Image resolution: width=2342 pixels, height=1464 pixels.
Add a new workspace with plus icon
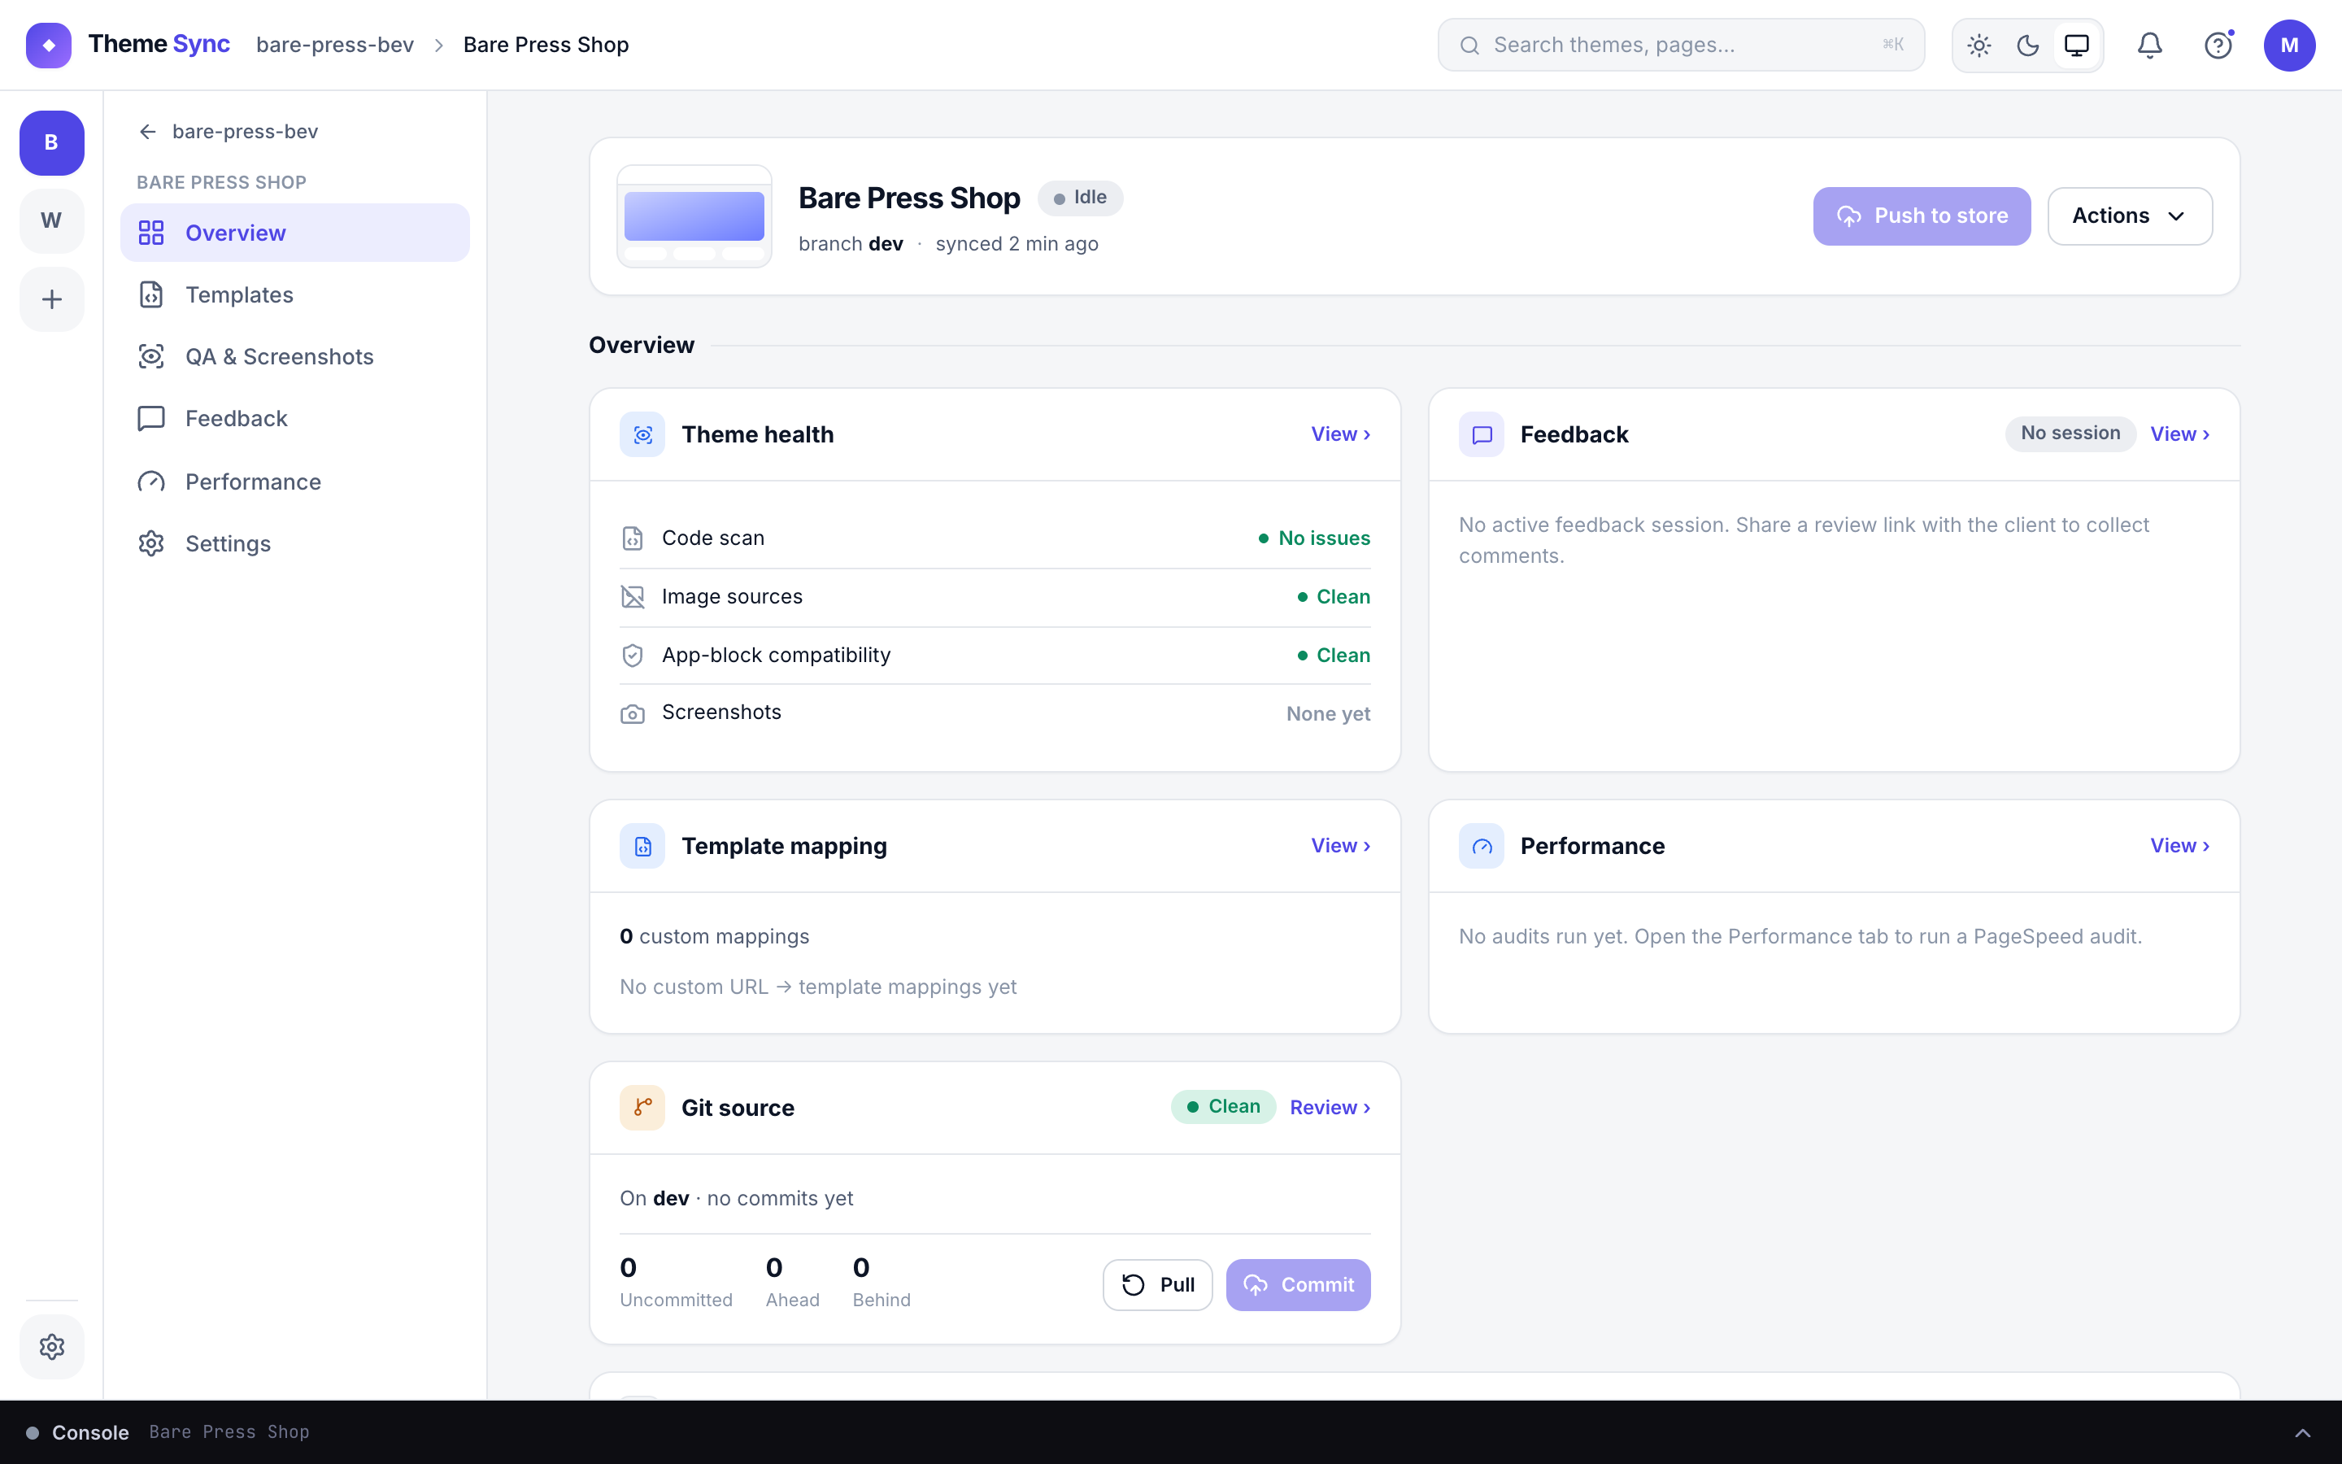(x=51, y=299)
